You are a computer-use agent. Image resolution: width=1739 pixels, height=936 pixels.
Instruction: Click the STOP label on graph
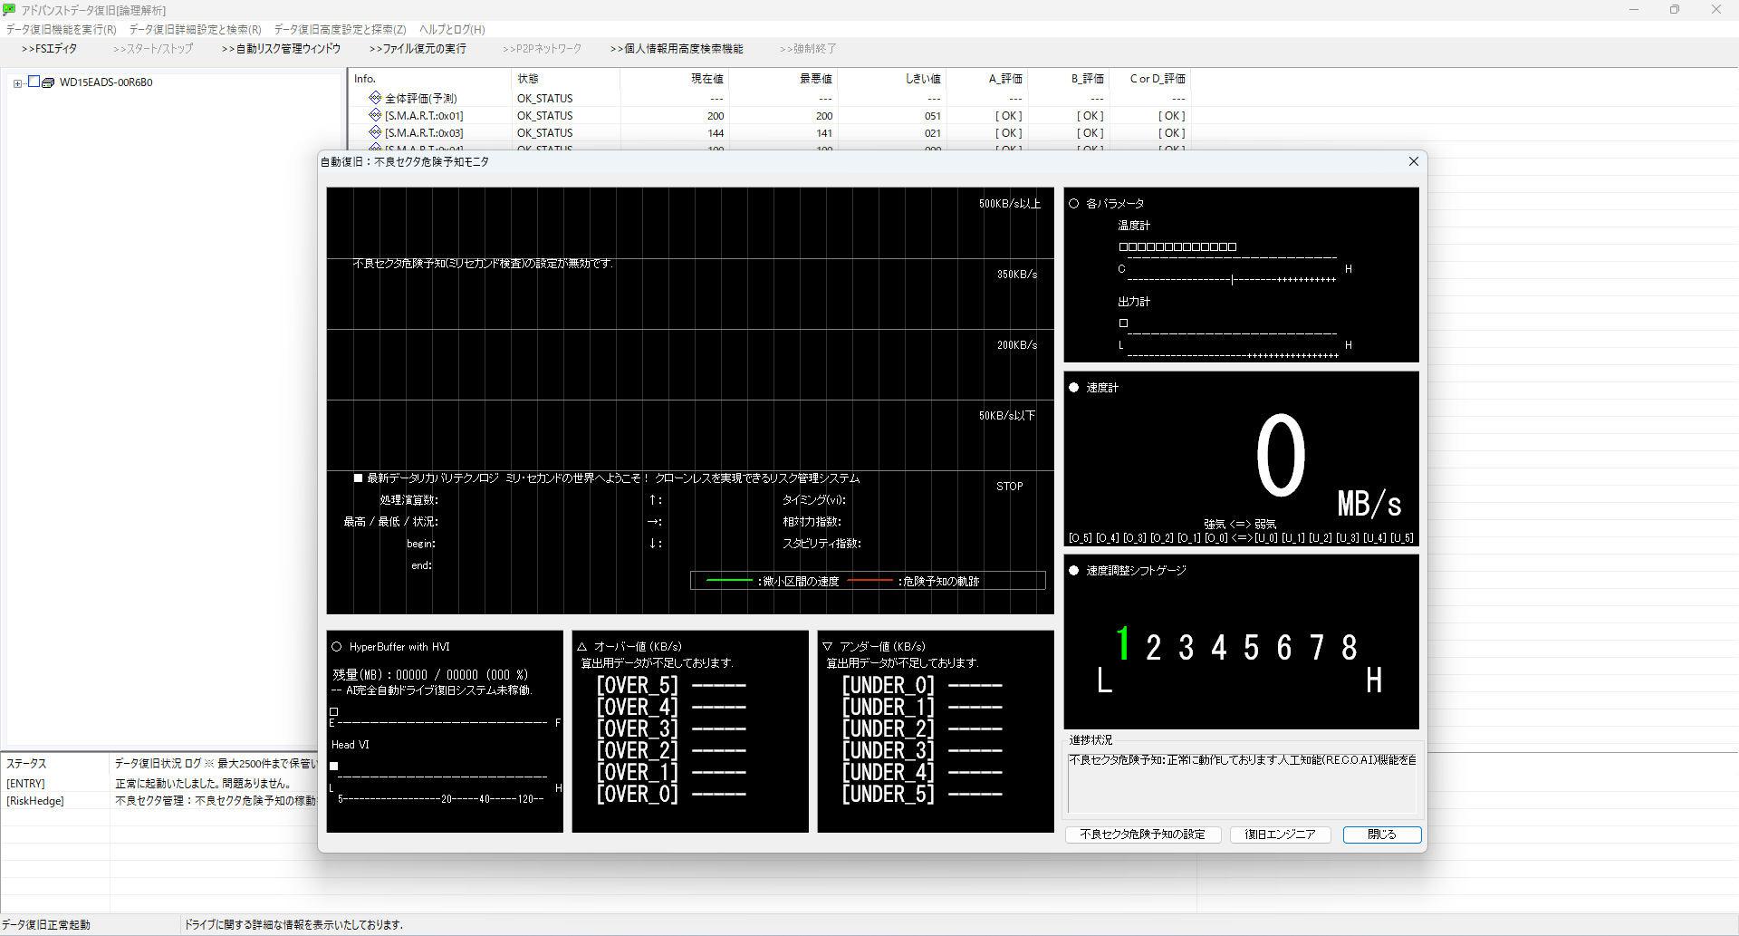tap(1010, 487)
